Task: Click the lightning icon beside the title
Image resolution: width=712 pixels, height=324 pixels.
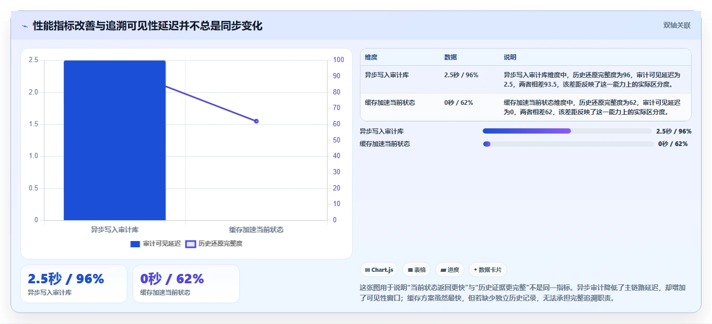Action: [25, 26]
